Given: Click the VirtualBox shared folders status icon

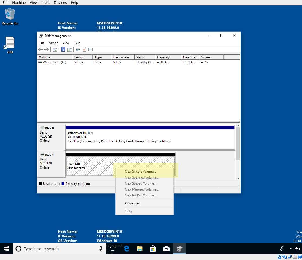Looking at the screenshot, I should coord(295,257).
